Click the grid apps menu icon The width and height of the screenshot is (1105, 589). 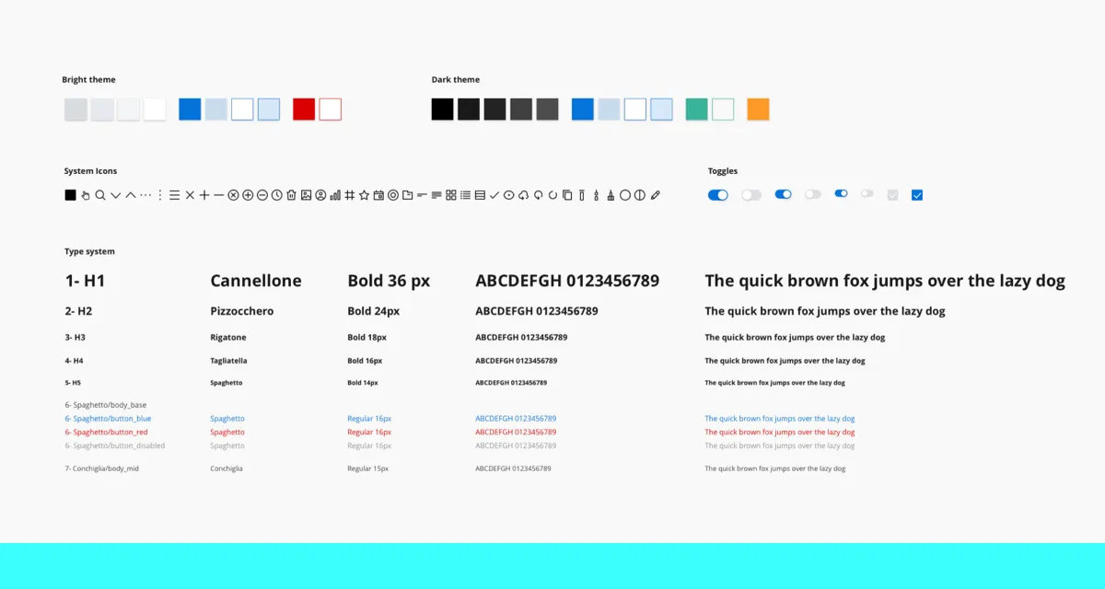point(451,194)
